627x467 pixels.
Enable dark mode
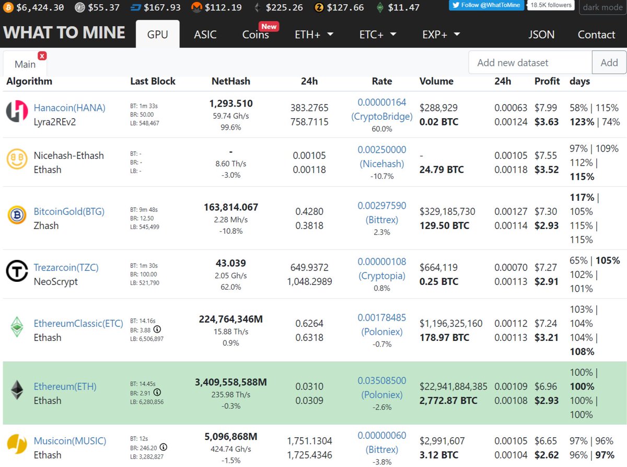(602, 7)
